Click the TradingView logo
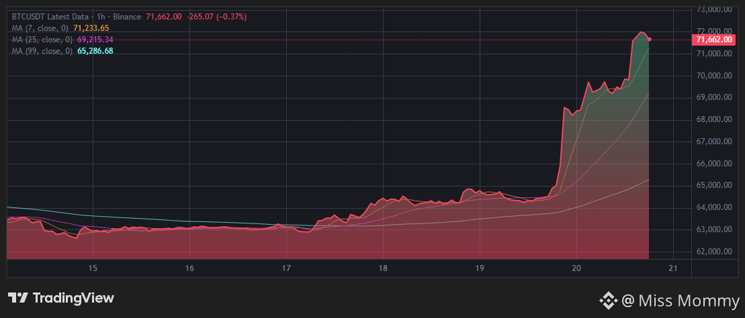745x318 pixels. tap(61, 298)
